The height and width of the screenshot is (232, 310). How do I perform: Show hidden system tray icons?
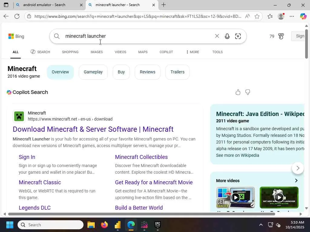pos(261,225)
